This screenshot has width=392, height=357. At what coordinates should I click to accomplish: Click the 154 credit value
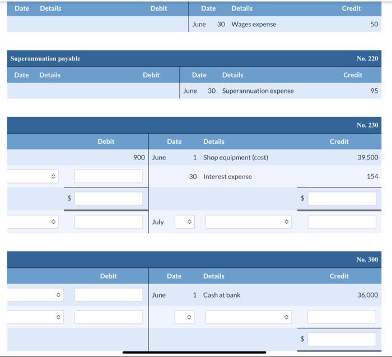point(372,176)
